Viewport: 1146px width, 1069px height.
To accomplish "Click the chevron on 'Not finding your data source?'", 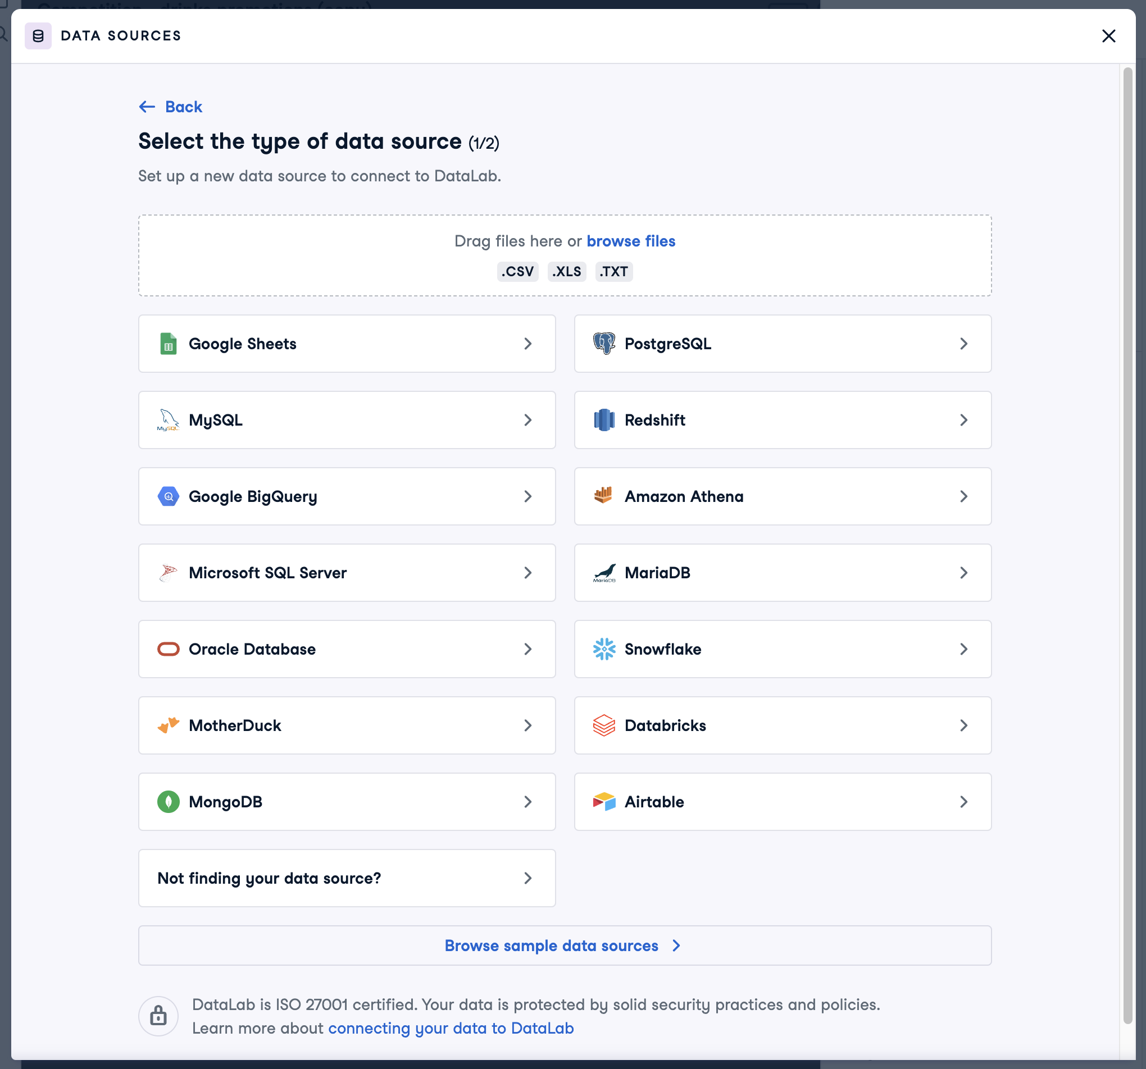I will click(528, 878).
